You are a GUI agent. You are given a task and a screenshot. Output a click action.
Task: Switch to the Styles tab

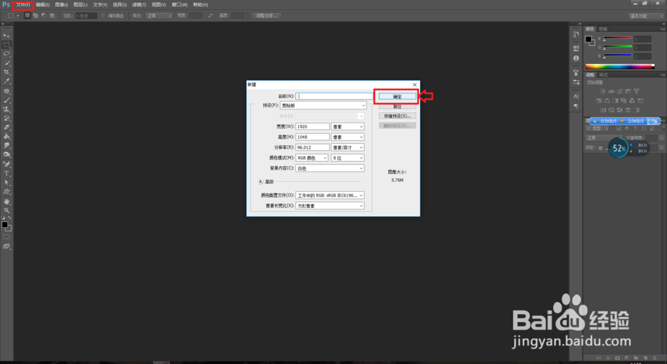[x=603, y=75]
